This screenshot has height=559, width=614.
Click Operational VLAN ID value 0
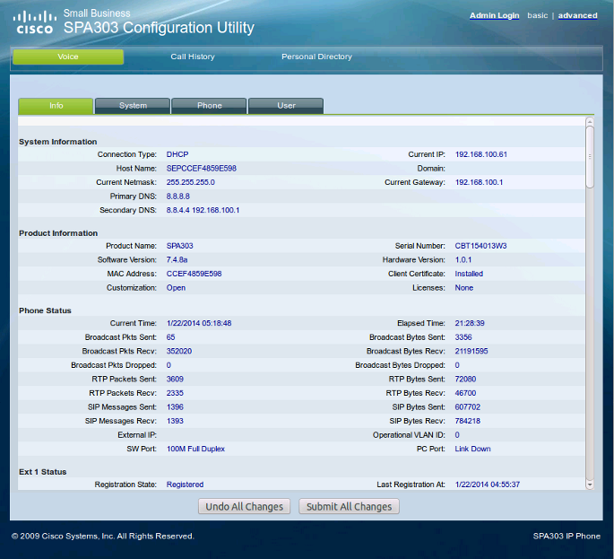(x=457, y=435)
